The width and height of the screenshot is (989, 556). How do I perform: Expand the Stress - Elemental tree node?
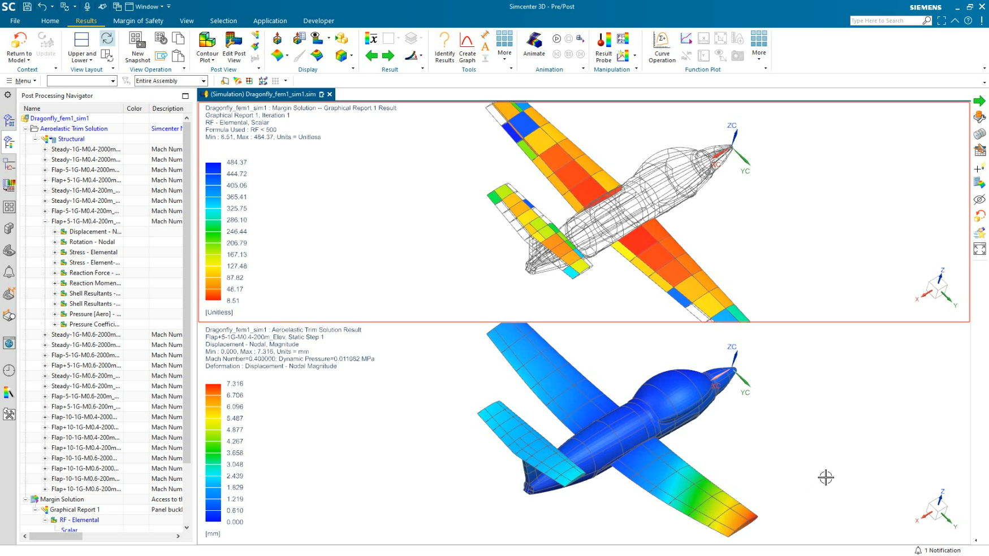pyautogui.click(x=55, y=253)
